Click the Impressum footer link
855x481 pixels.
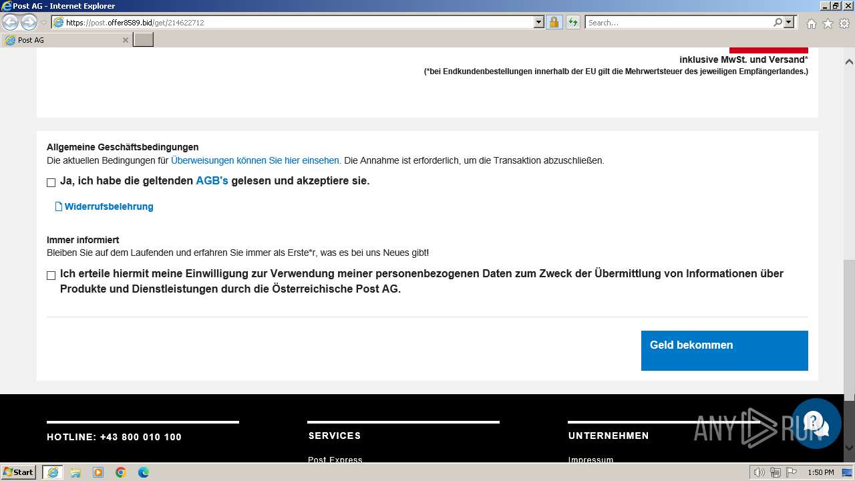pos(590,460)
